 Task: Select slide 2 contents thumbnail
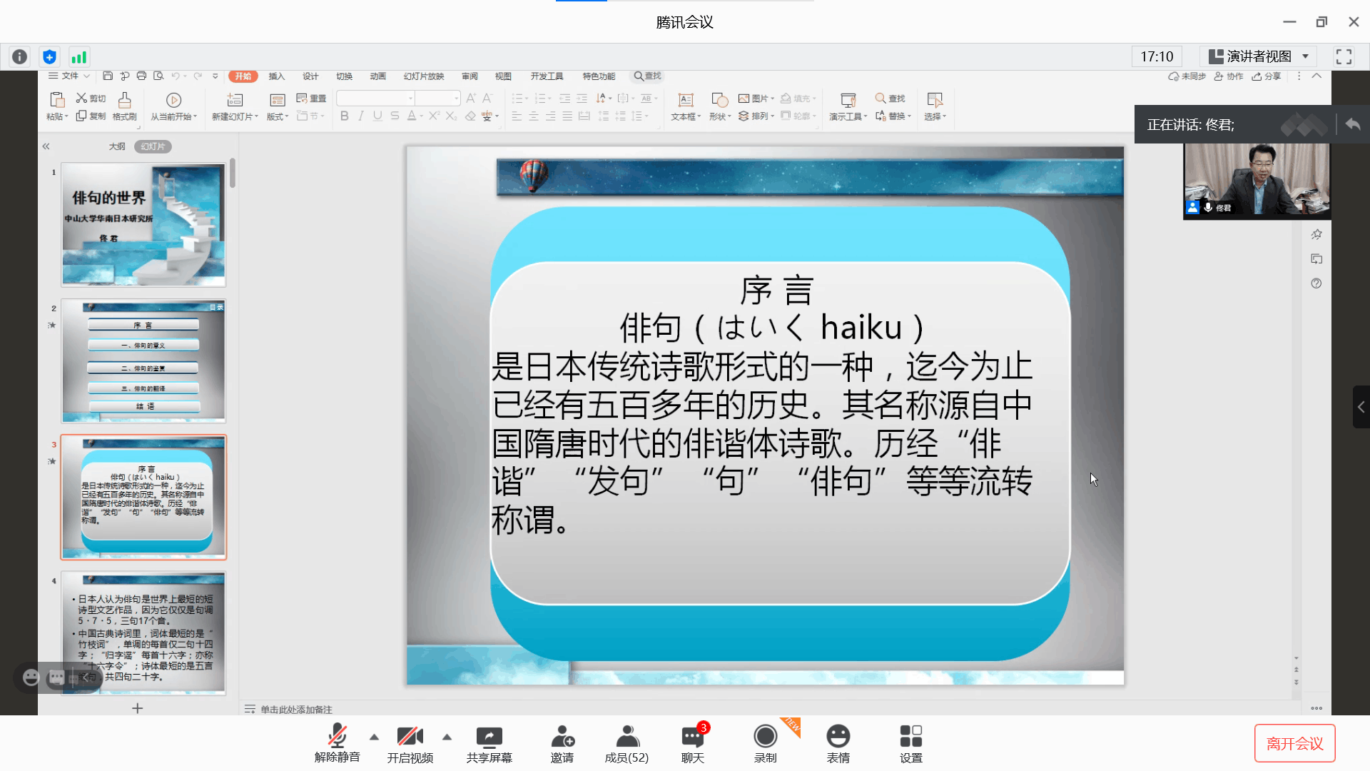(143, 361)
